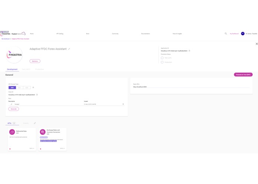Click the Referential Data cloud icon

click(x=12, y=132)
